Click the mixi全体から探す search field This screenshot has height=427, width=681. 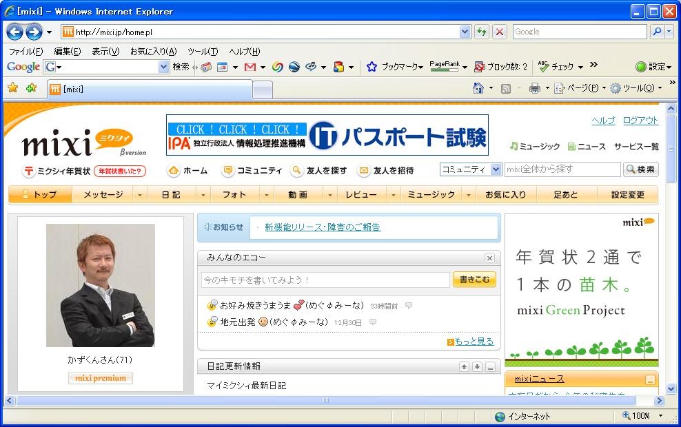[562, 169]
